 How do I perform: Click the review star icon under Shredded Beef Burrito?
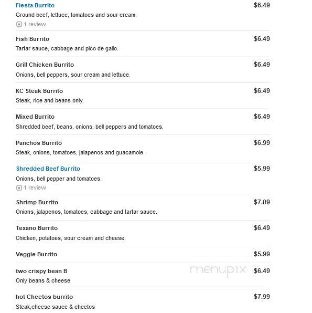click(19, 187)
